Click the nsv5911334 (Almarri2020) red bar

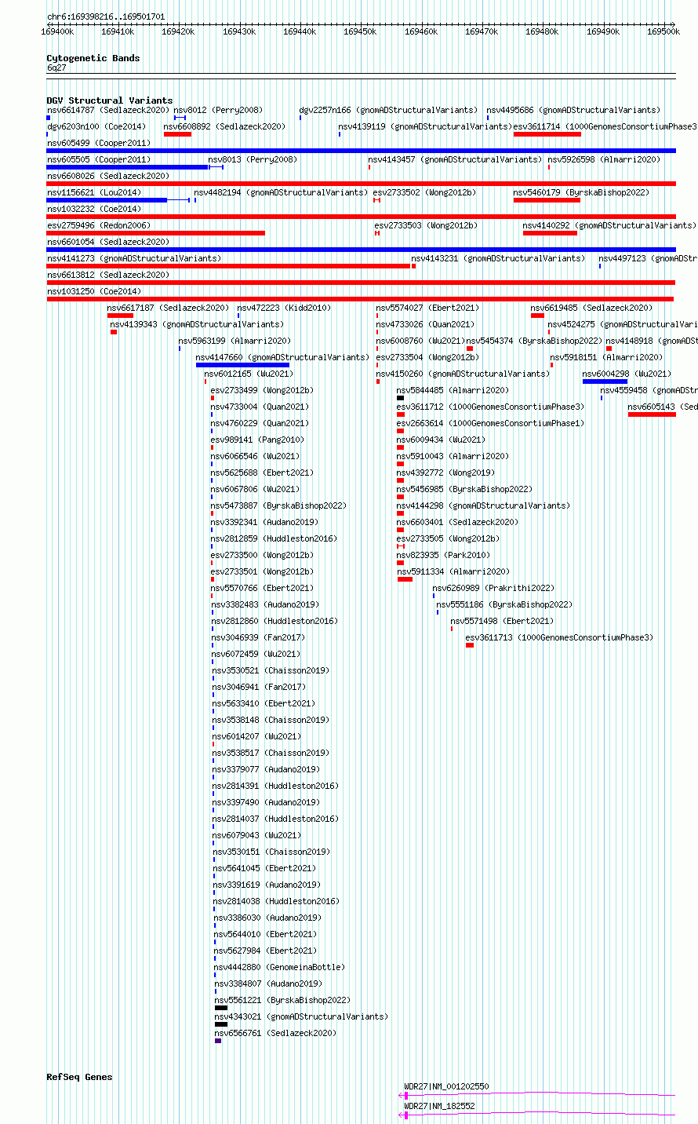click(x=405, y=579)
